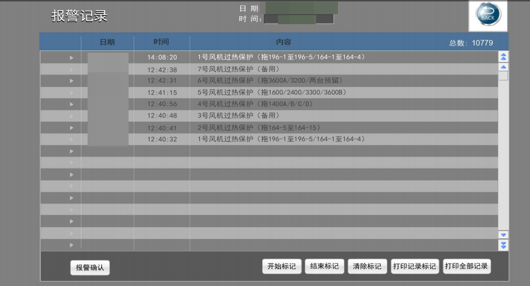The width and height of the screenshot is (530, 286).
Task: Select 6号风机过热保护 alarm text
Action: tap(271, 80)
